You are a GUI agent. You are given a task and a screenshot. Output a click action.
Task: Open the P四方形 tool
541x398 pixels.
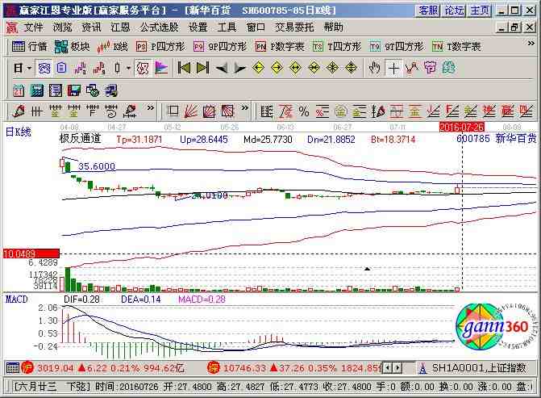[160, 46]
